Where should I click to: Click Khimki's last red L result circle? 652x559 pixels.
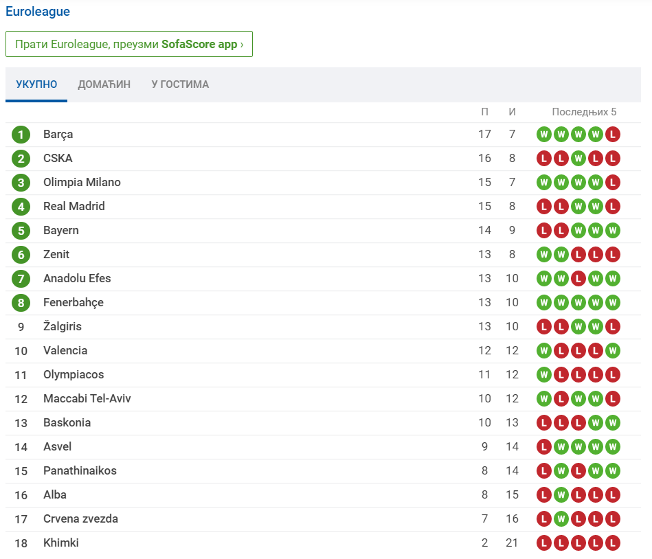point(613,543)
